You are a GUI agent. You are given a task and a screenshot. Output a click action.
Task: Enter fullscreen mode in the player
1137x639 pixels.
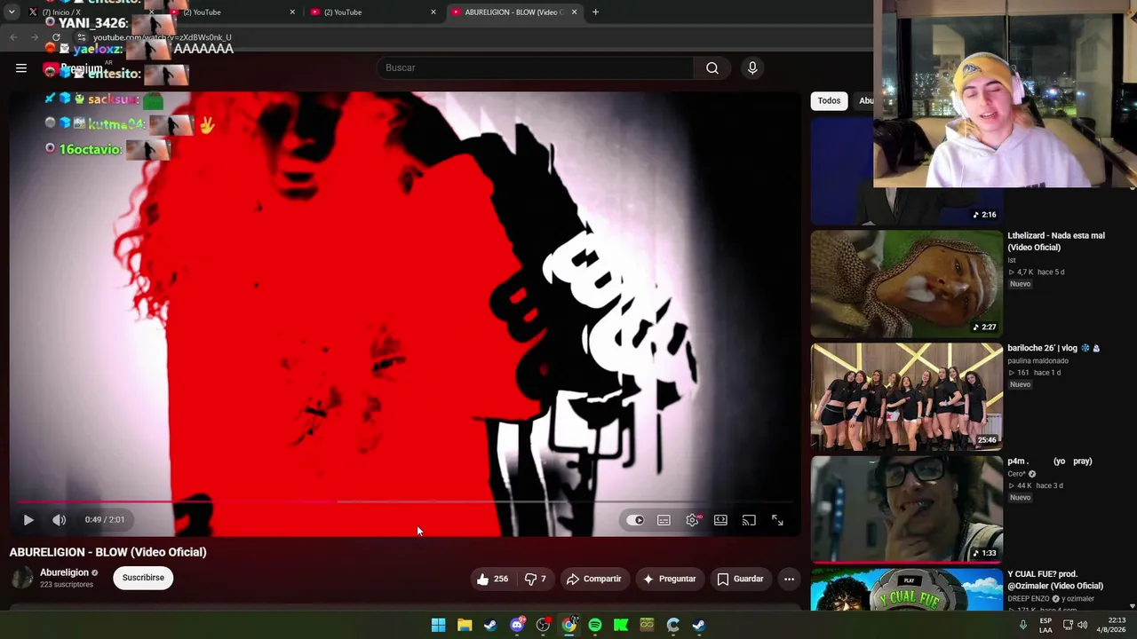pos(777,520)
